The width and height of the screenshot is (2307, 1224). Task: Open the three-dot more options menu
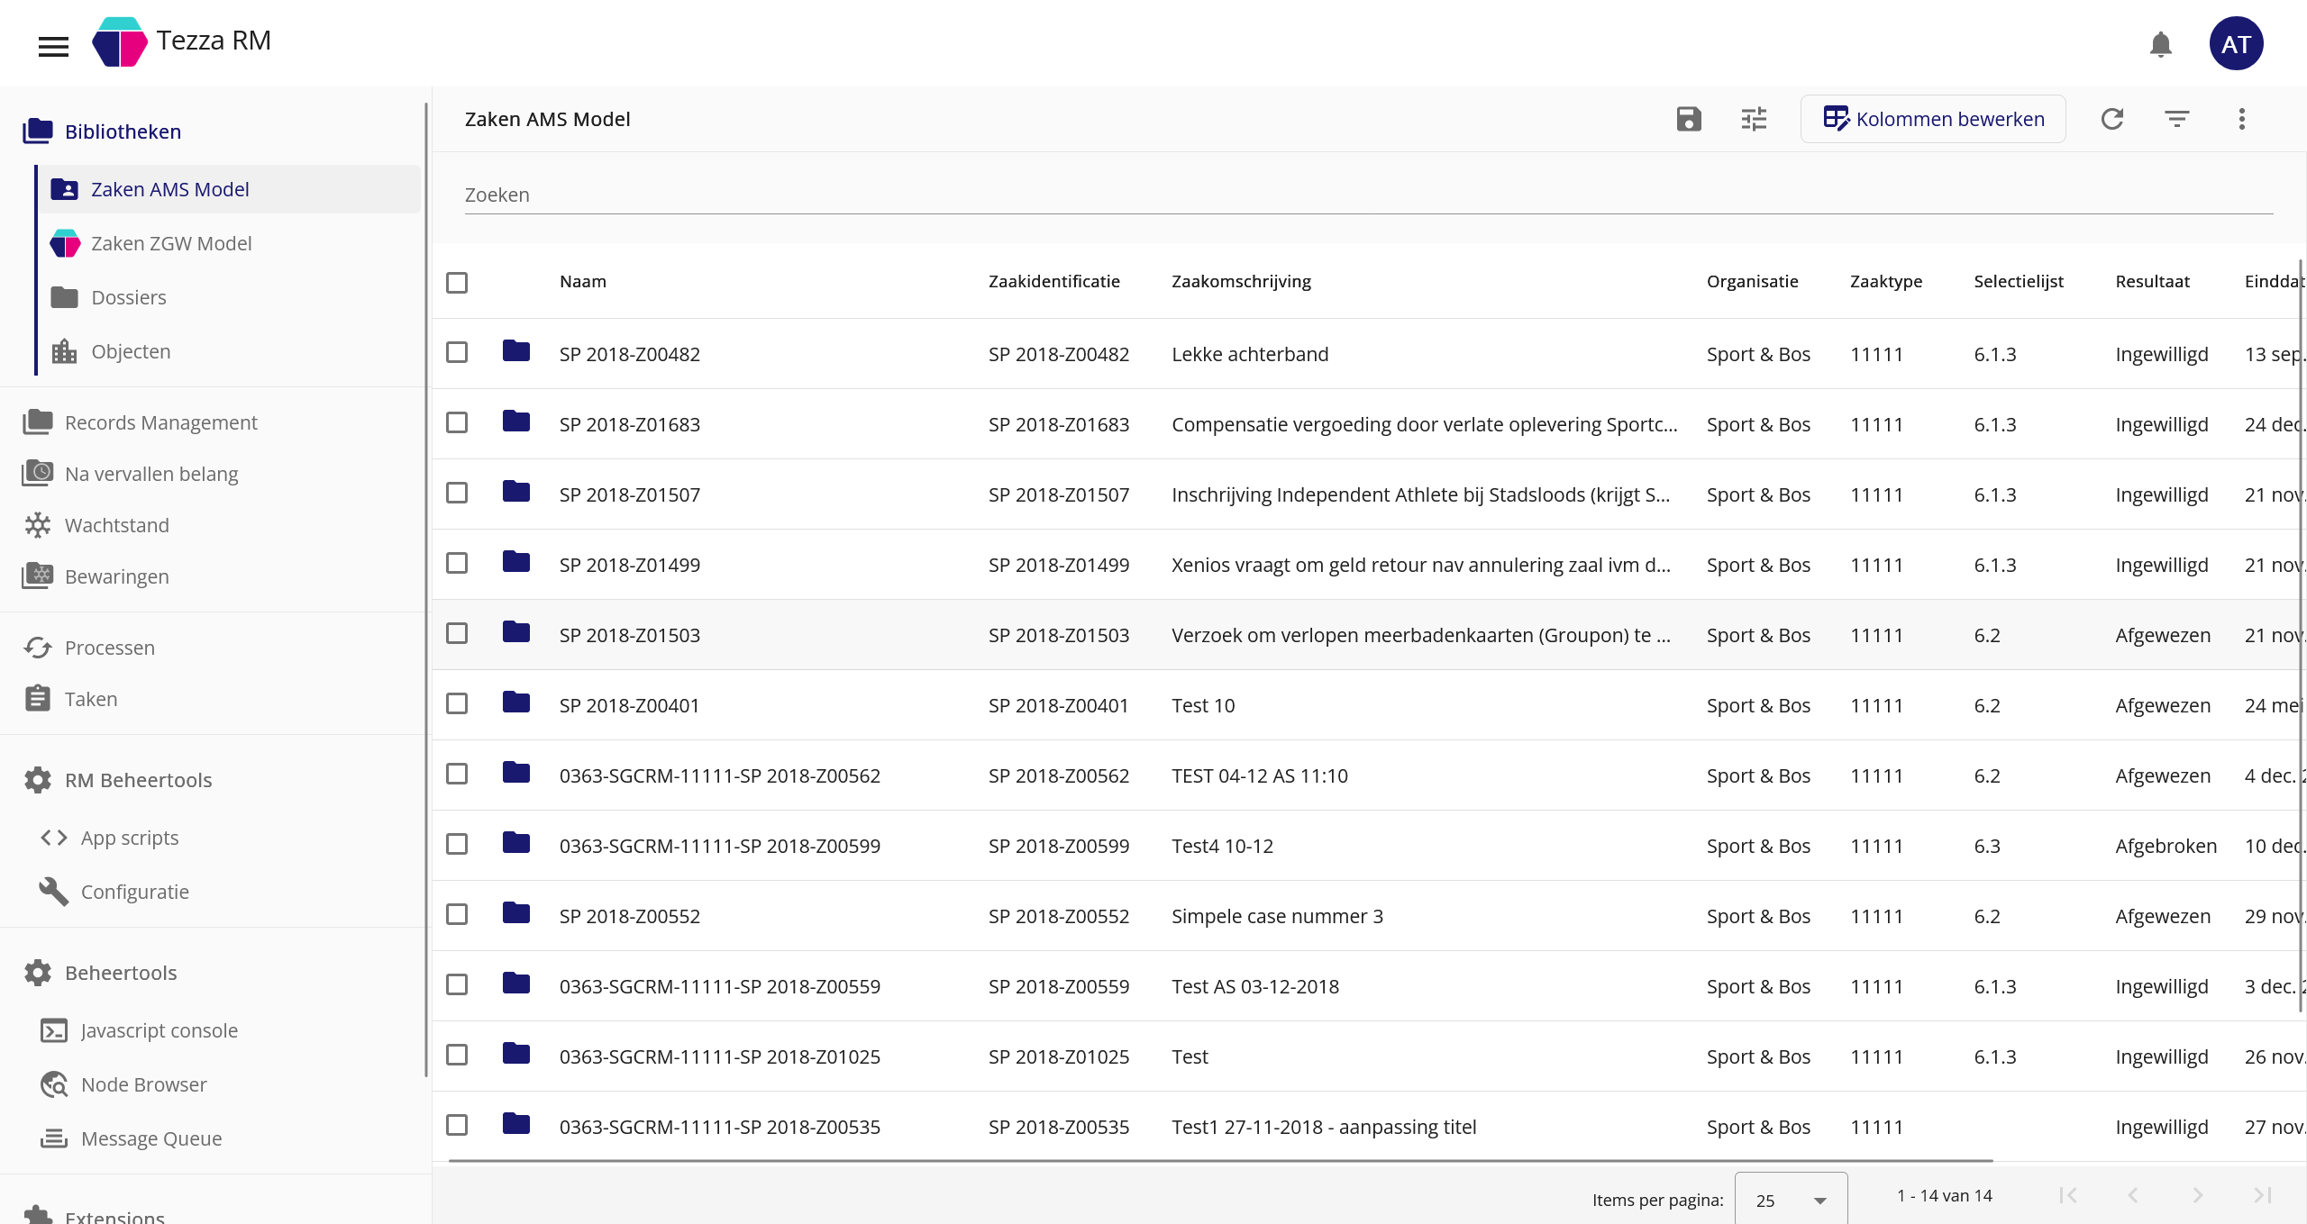pos(2242,119)
